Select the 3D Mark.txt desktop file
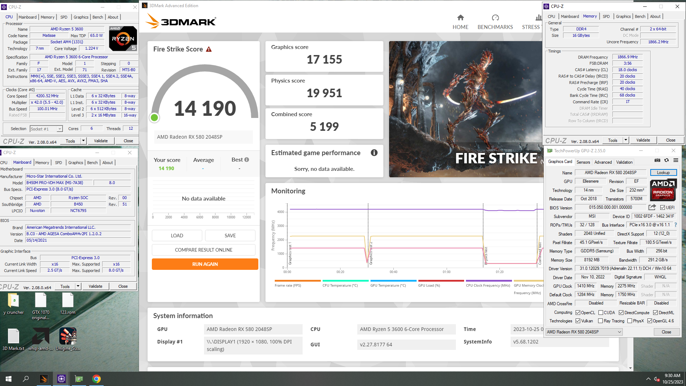Screen dimensions: 686x386 (14, 340)
